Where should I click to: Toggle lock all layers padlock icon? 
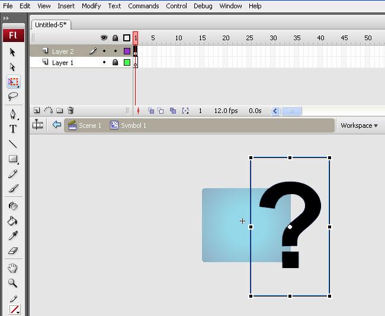(x=115, y=38)
